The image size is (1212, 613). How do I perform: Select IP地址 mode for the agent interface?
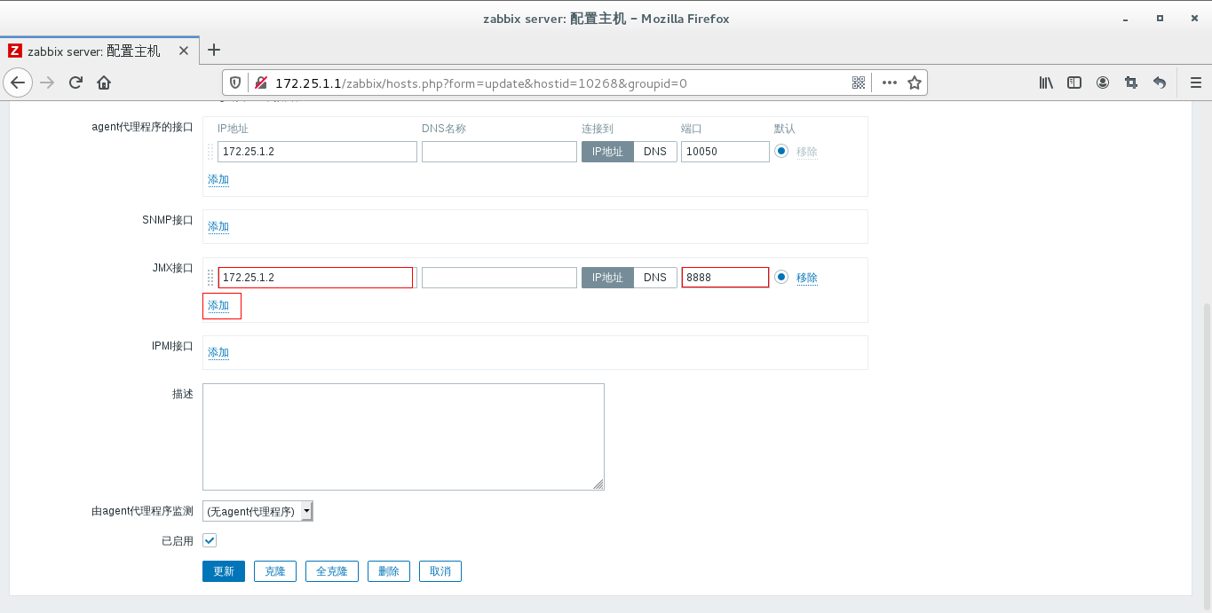607,151
